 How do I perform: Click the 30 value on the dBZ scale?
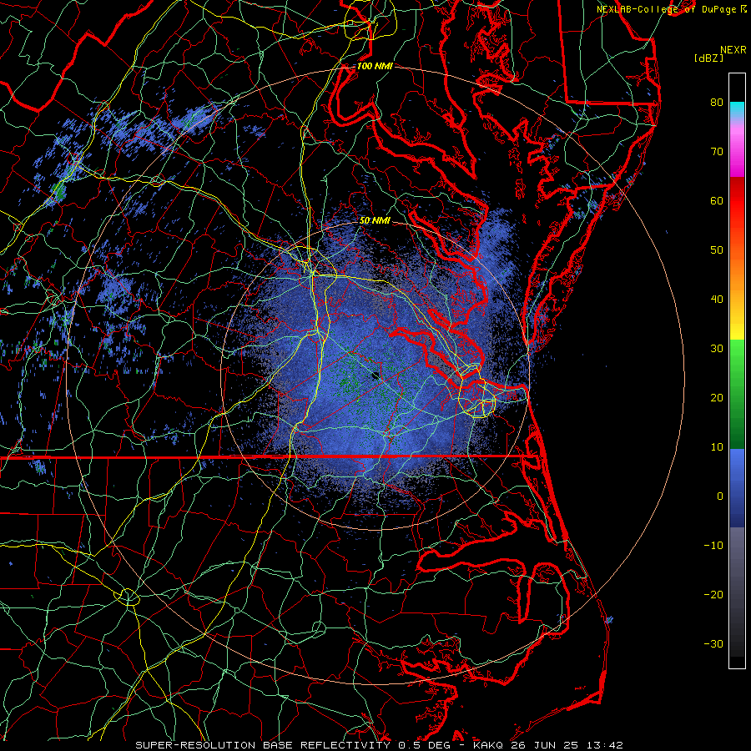717,348
